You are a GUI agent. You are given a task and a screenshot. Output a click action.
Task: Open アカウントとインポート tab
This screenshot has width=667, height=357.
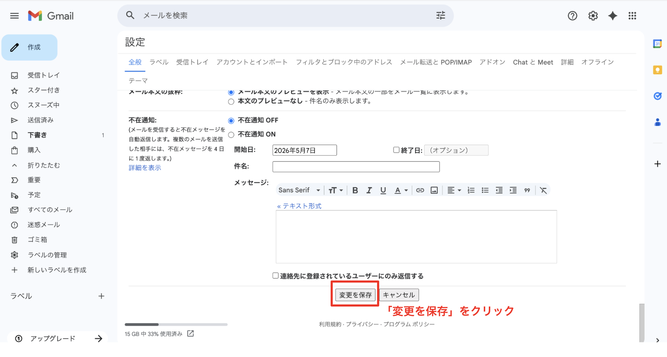(x=252, y=62)
